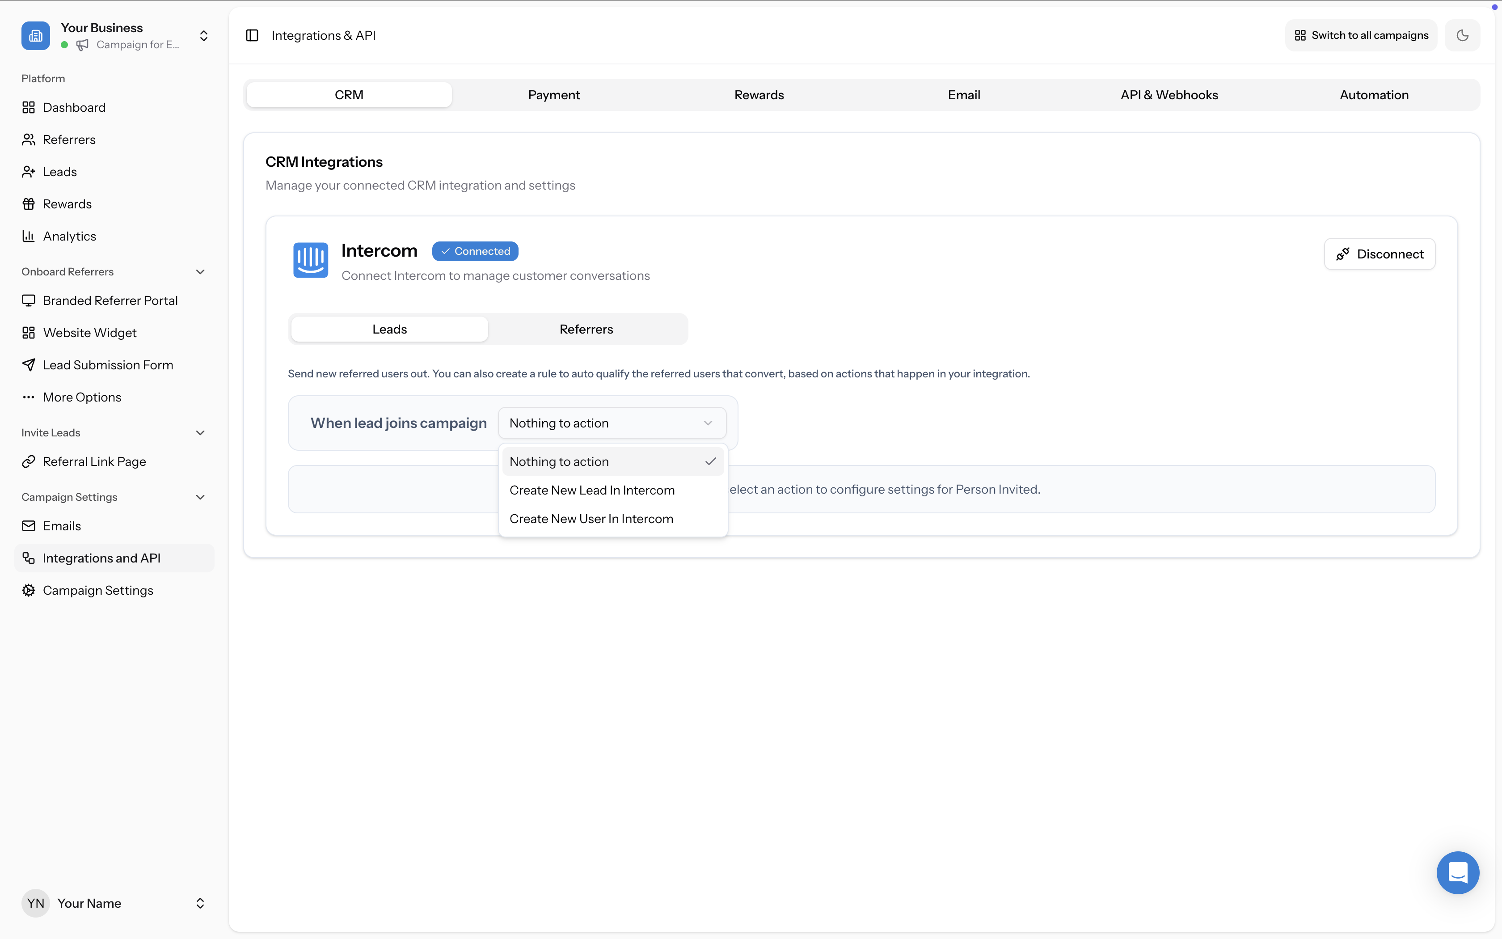Screen dimensions: 1502x939
Task: Click the Intercom logo icon
Action: pos(310,260)
